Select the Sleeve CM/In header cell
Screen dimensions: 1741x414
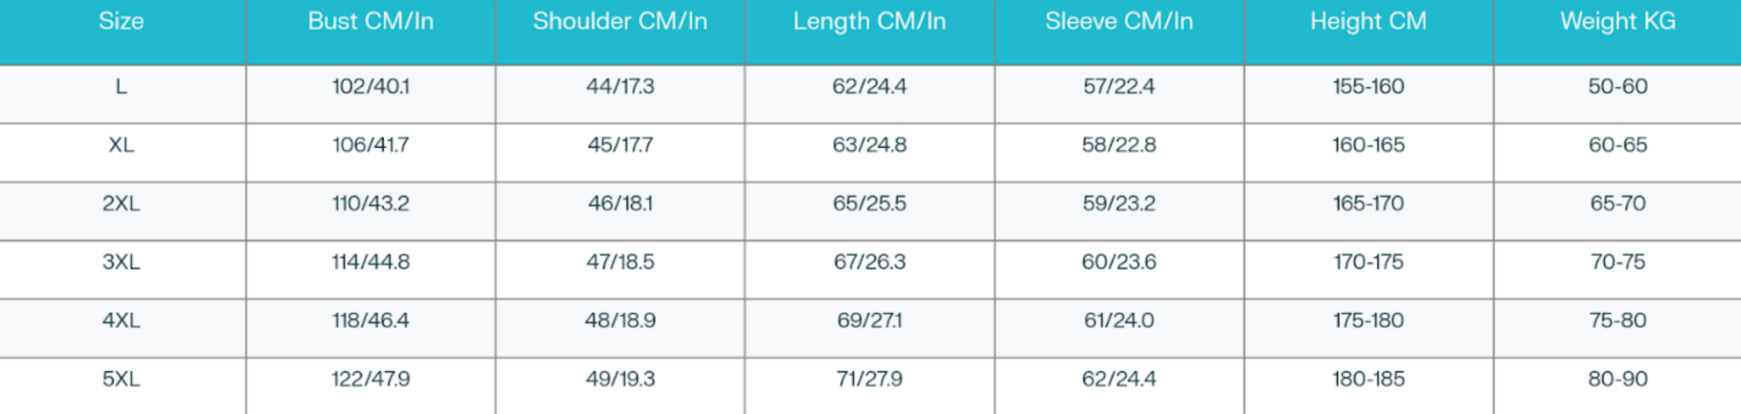[1119, 21]
